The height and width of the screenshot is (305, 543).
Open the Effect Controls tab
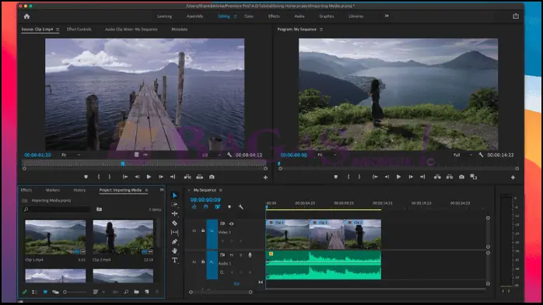click(79, 30)
